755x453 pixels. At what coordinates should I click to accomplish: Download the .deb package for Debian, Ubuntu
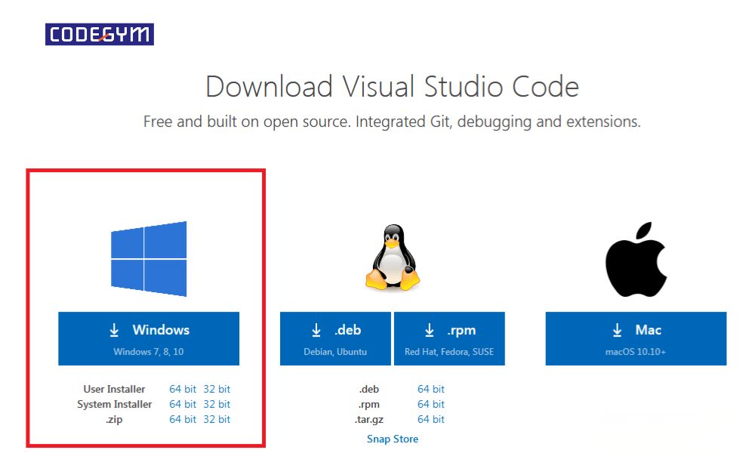point(336,338)
